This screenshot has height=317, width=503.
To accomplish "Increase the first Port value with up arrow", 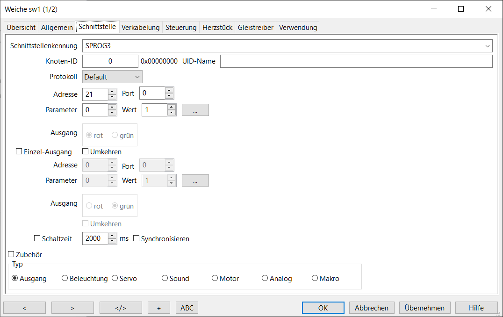I will (x=169, y=91).
